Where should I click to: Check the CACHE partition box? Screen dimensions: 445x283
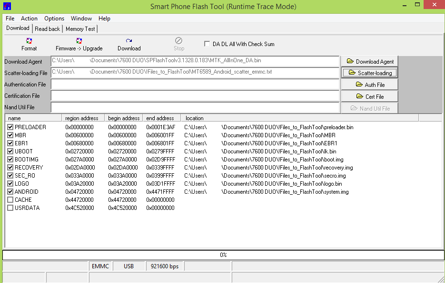pos(10,200)
